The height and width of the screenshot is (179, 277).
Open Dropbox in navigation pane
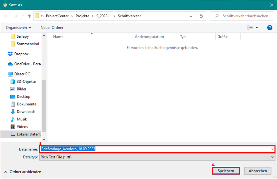click(21, 54)
